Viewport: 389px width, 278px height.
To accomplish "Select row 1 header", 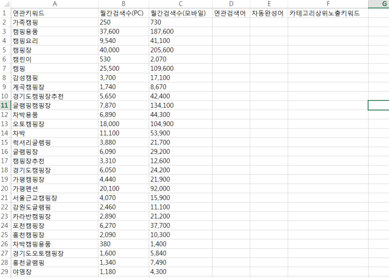I will 5,13.
